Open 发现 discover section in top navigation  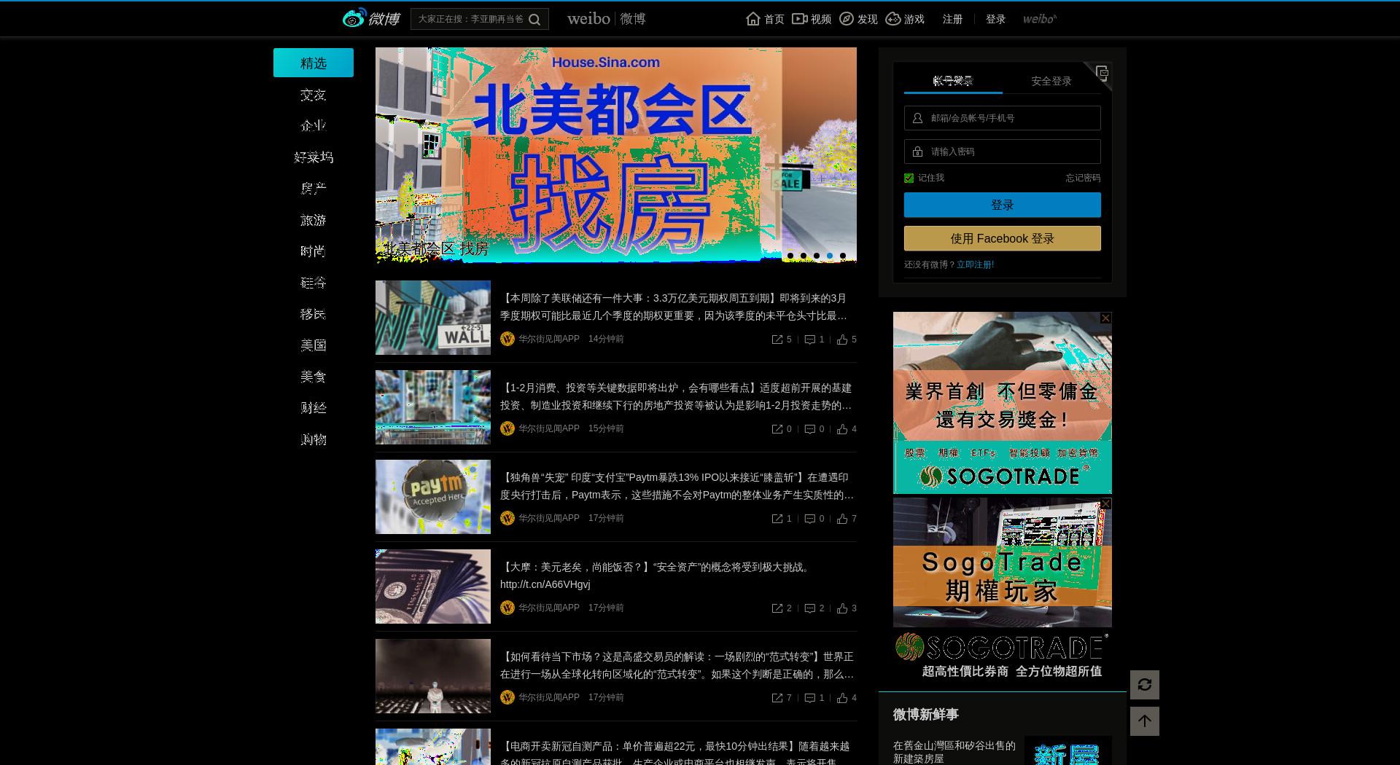pyautogui.click(x=858, y=19)
